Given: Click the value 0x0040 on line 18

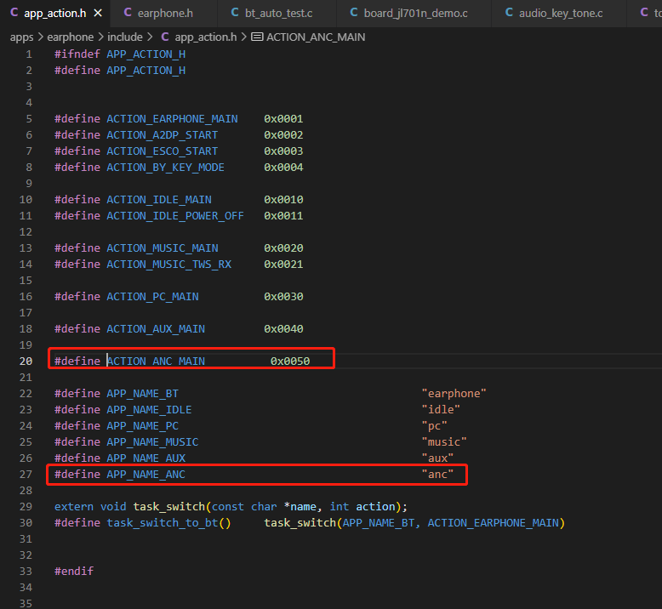Looking at the screenshot, I should 283,329.
